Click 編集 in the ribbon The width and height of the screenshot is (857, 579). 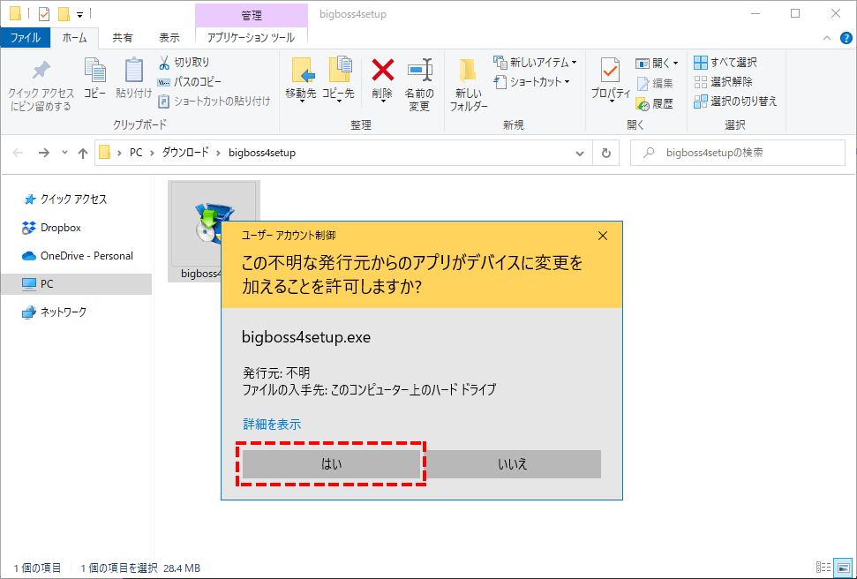655,83
